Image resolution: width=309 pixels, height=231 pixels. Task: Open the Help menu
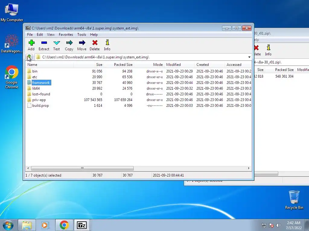click(x=94, y=35)
